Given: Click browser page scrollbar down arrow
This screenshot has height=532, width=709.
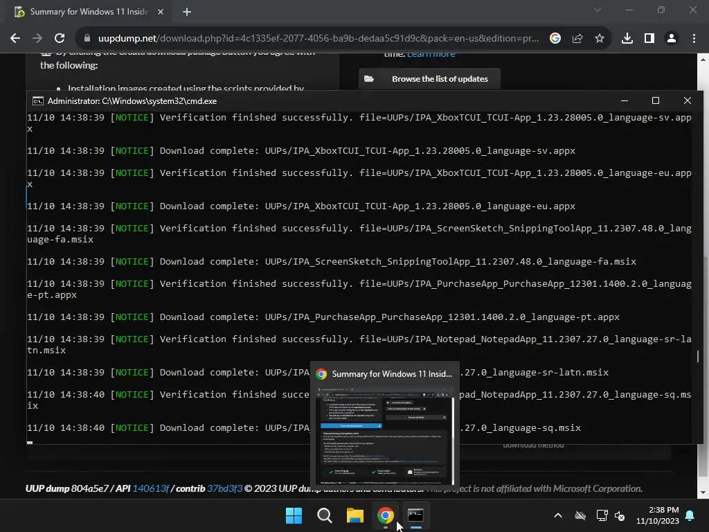Looking at the screenshot, I should click(703, 493).
